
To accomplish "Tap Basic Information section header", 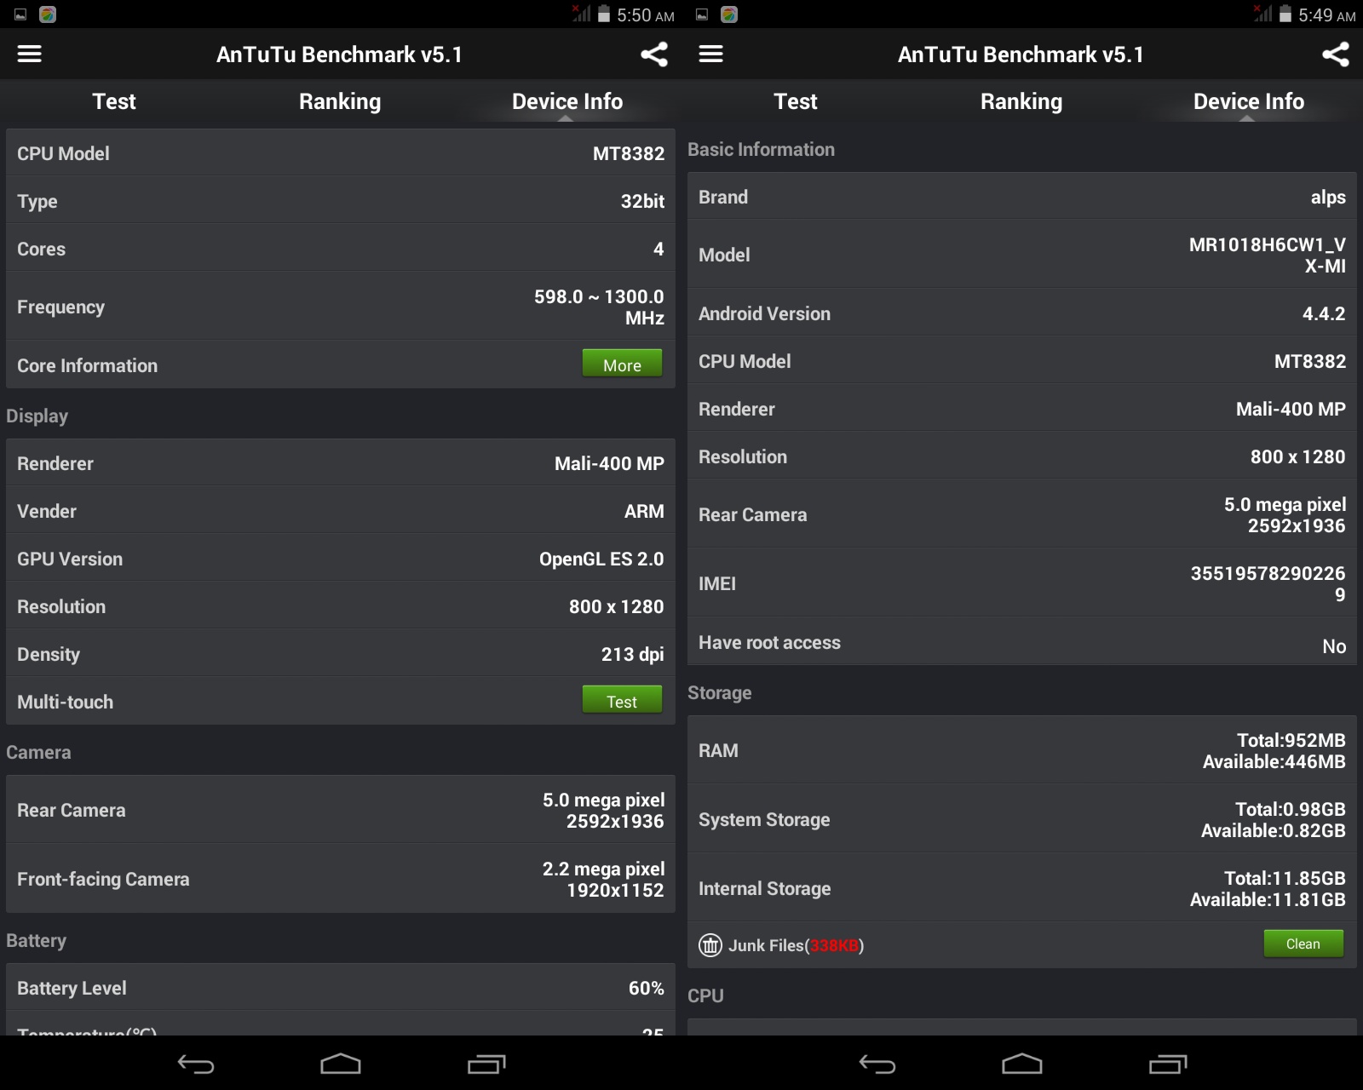I will [761, 149].
